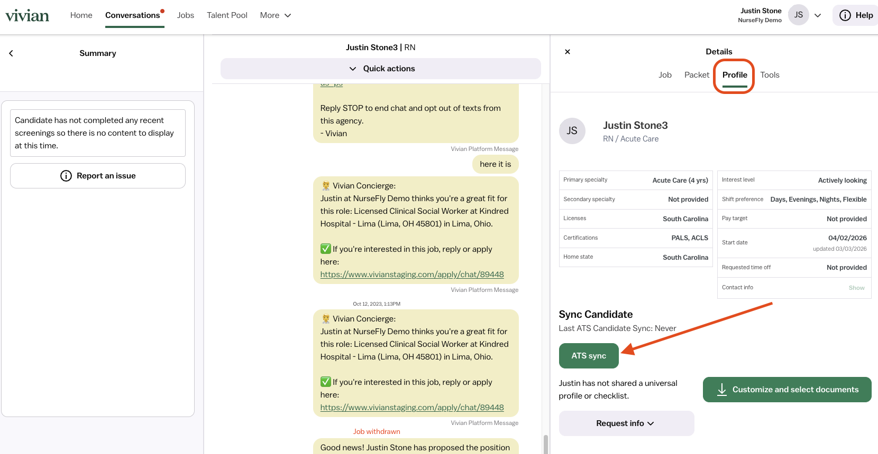Navigate to Jobs
This screenshot has height=454, width=878.
186,15
